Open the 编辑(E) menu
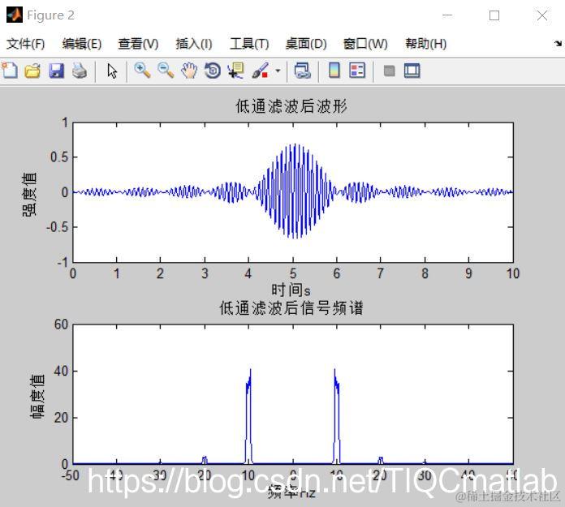Viewport: 565px width, 507px height. [82, 44]
